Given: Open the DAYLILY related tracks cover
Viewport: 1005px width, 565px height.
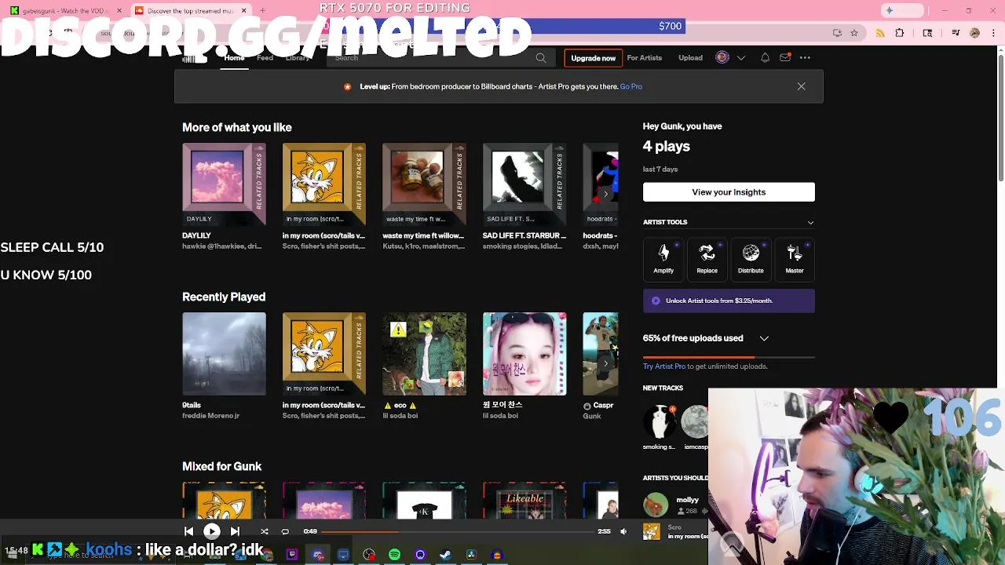Looking at the screenshot, I should (224, 184).
